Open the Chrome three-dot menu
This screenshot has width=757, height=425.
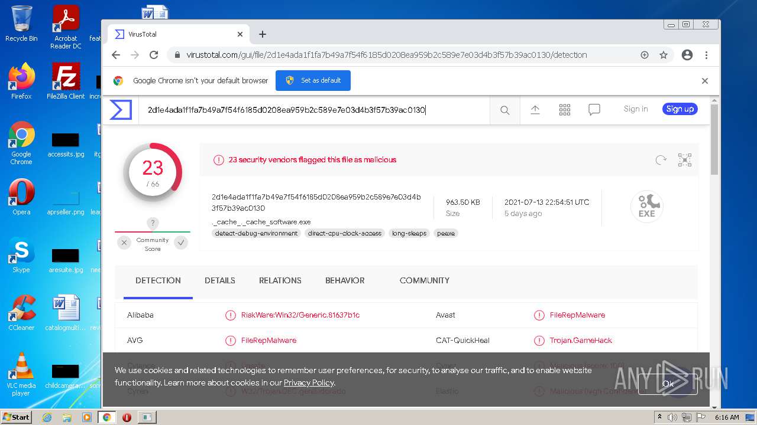coord(706,55)
